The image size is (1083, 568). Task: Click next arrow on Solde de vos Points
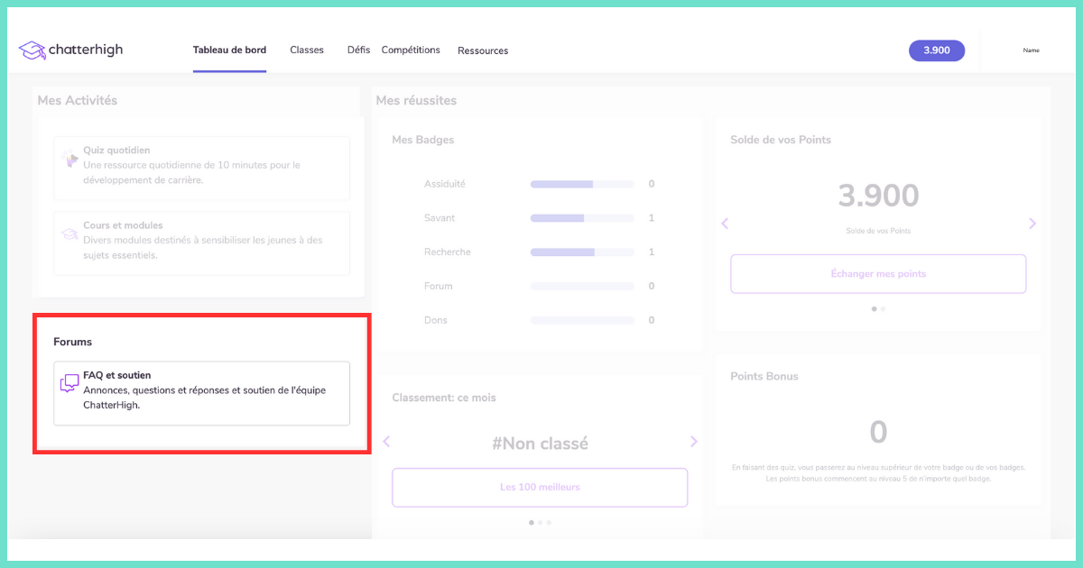point(1032,223)
